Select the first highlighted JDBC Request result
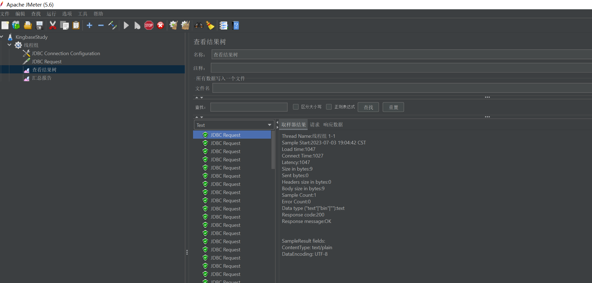This screenshot has height=283, width=592. tap(232, 135)
